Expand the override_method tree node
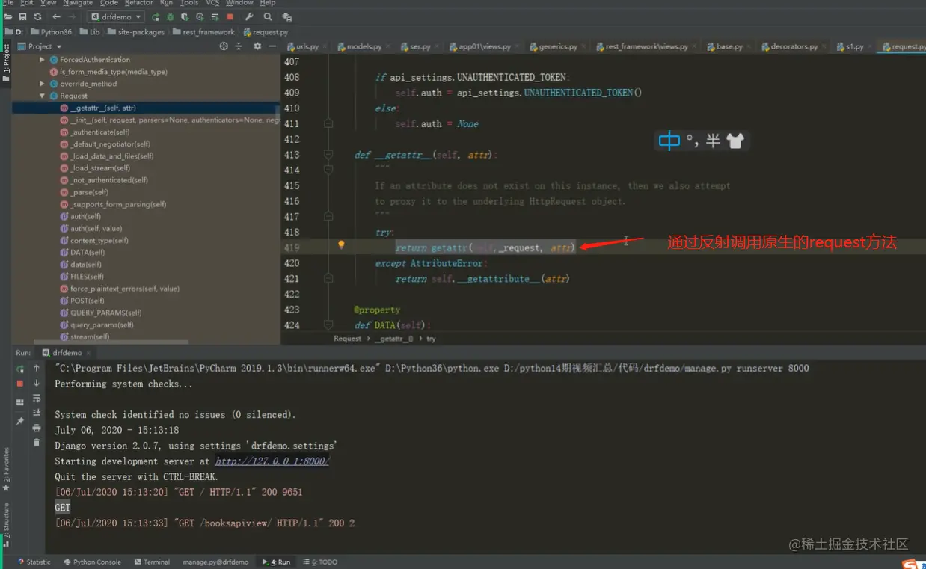 click(43, 84)
